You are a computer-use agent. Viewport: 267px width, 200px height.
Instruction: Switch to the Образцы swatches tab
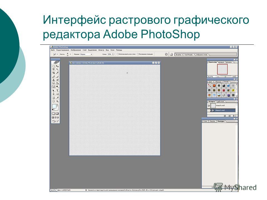(x=218, y=82)
